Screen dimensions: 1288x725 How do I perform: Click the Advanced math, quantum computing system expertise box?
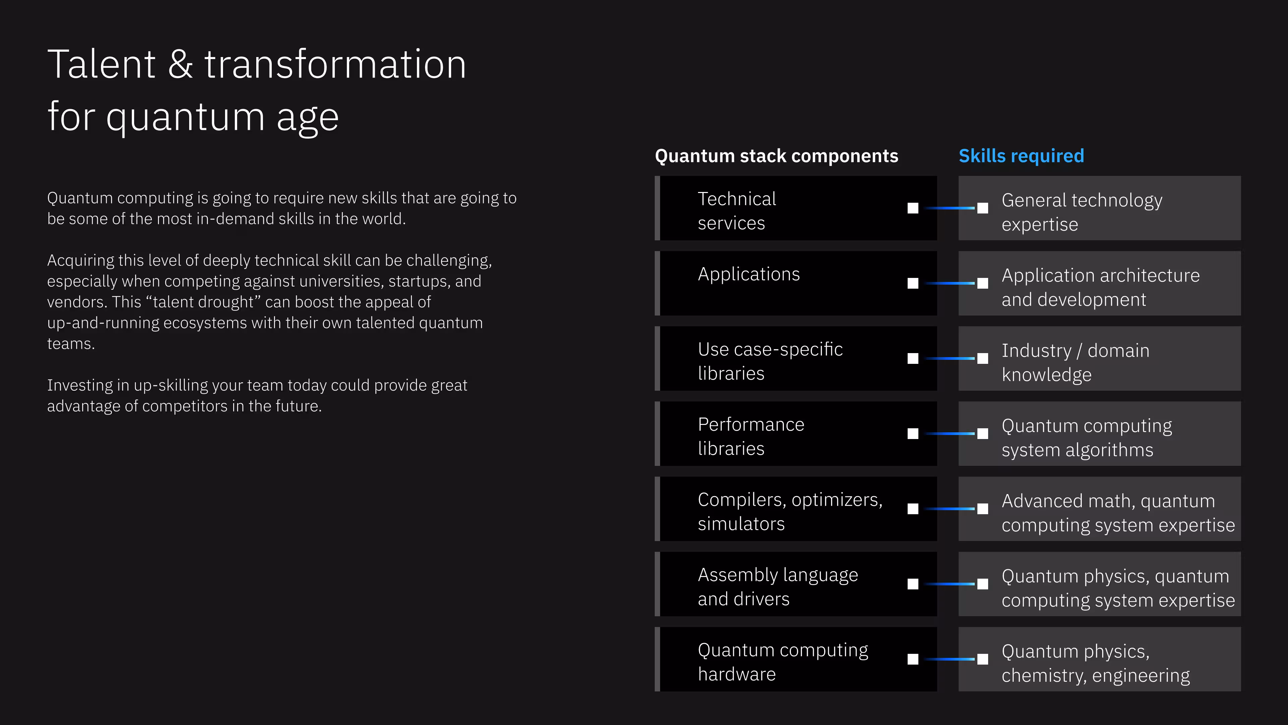coord(1099,509)
